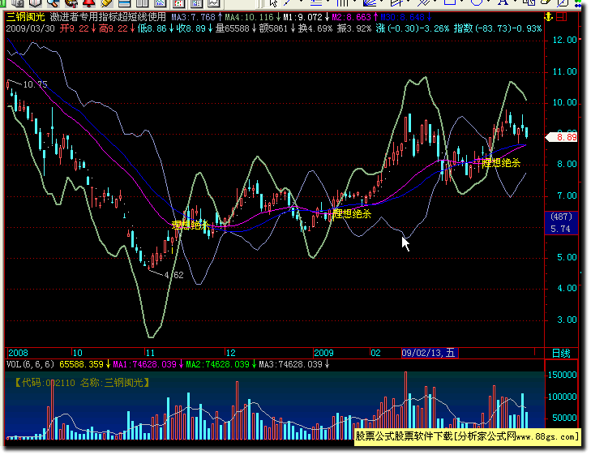
Task: Click the amplitude value 振3.92%
Action: coord(354,28)
